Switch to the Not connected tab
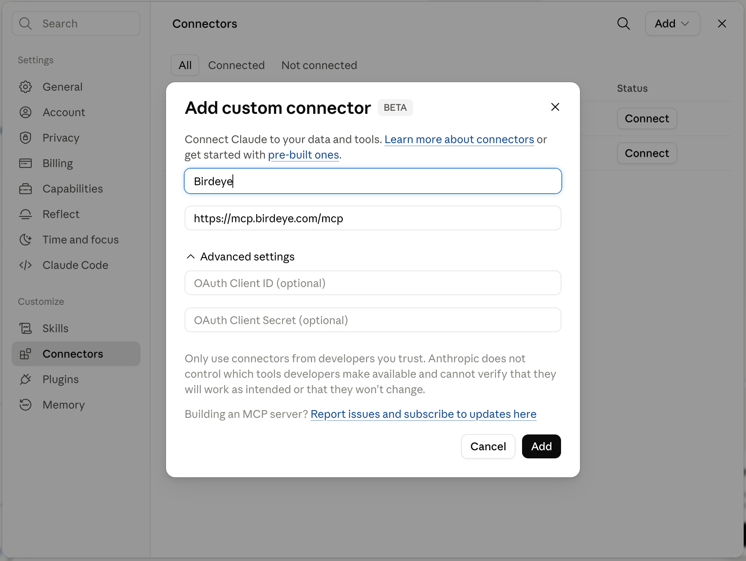Screen dimensions: 746x561 pyautogui.click(x=319, y=65)
